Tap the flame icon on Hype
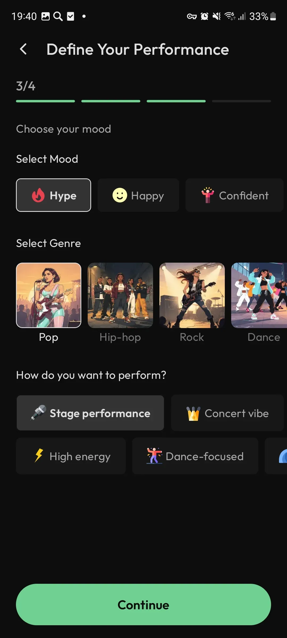This screenshot has width=287, height=638. pyautogui.click(x=38, y=195)
